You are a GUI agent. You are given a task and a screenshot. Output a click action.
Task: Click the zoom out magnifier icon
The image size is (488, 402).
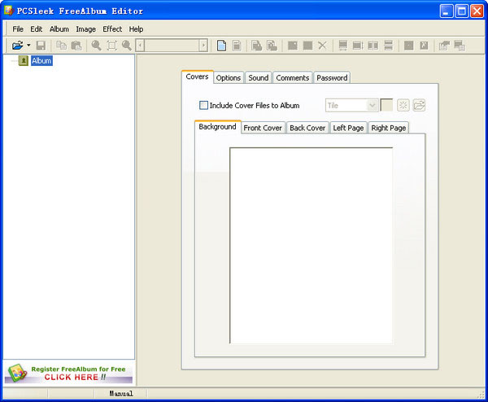(126, 46)
